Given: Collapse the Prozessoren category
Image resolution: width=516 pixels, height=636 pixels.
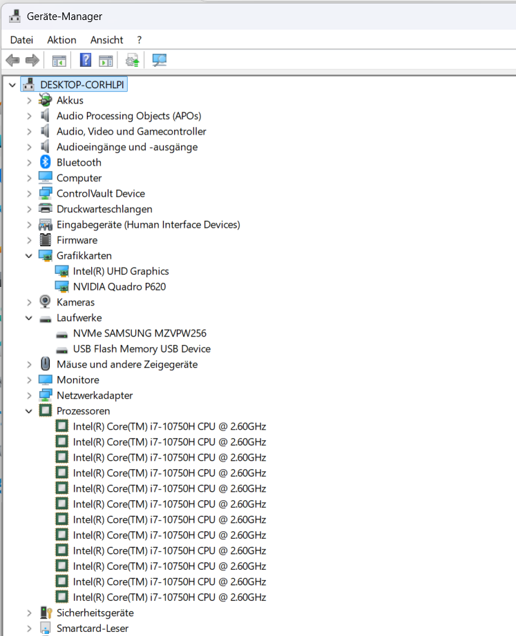Looking at the screenshot, I should click(x=29, y=411).
